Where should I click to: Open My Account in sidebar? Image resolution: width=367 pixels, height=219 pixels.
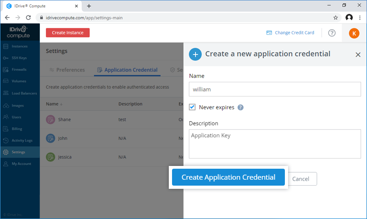[x=20, y=164]
